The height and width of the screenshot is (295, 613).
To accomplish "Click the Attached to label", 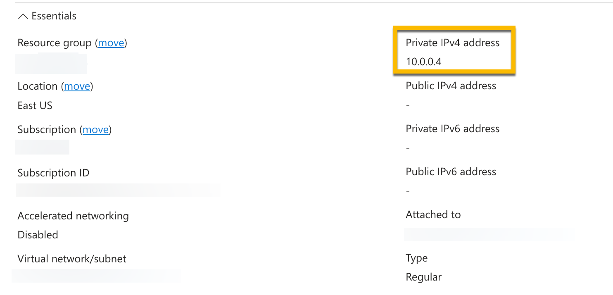I will pos(433,214).
